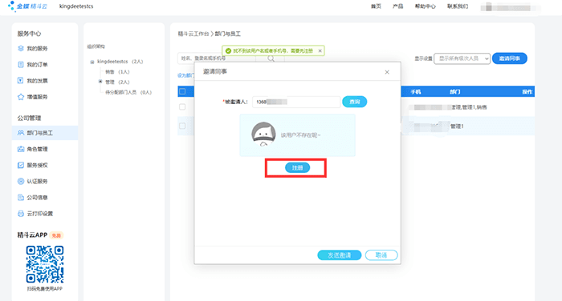Click the 查询 button
The width and height of the screenshot is (562, 301).
click(x=355, y=102)
